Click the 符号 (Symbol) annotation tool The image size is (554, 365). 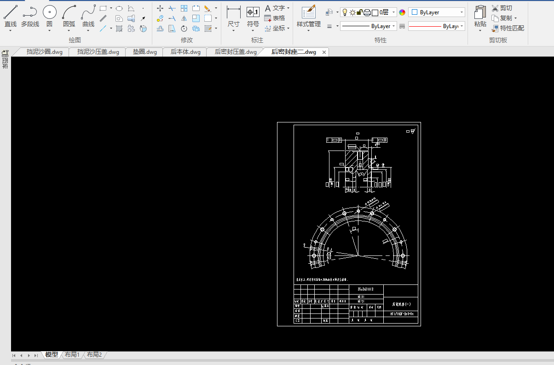coord(253,13)
